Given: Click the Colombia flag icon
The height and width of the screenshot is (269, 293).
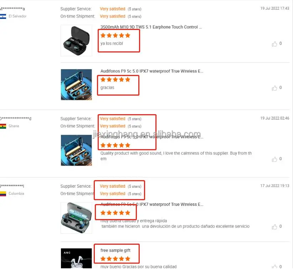Looking at the screenshot, I should pos(3,194).
